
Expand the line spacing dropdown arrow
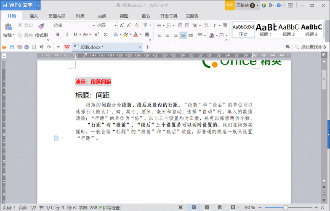[204, 35]
